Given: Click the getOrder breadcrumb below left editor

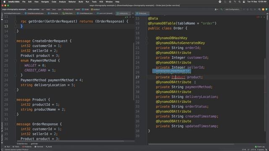Looking at the screenshot, I should coord(34,143).
